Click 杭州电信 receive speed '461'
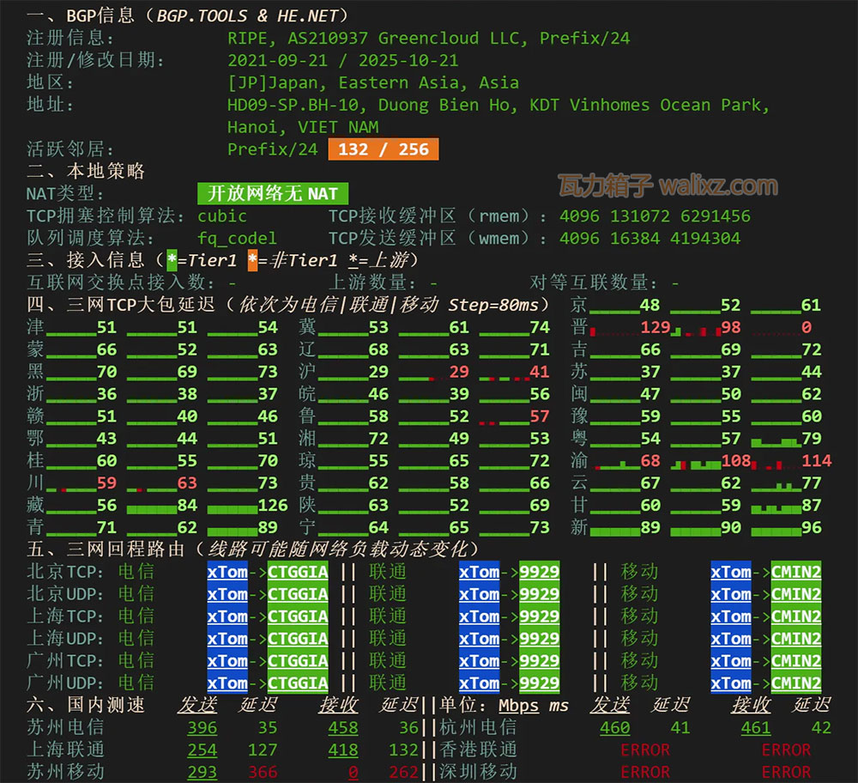 pyautogui.click(x=756, y=728)
